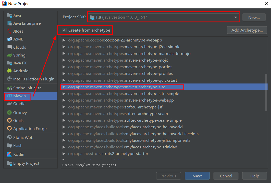Expand the maven-archetype-j2ee-simple node

[x=64, y=47]
